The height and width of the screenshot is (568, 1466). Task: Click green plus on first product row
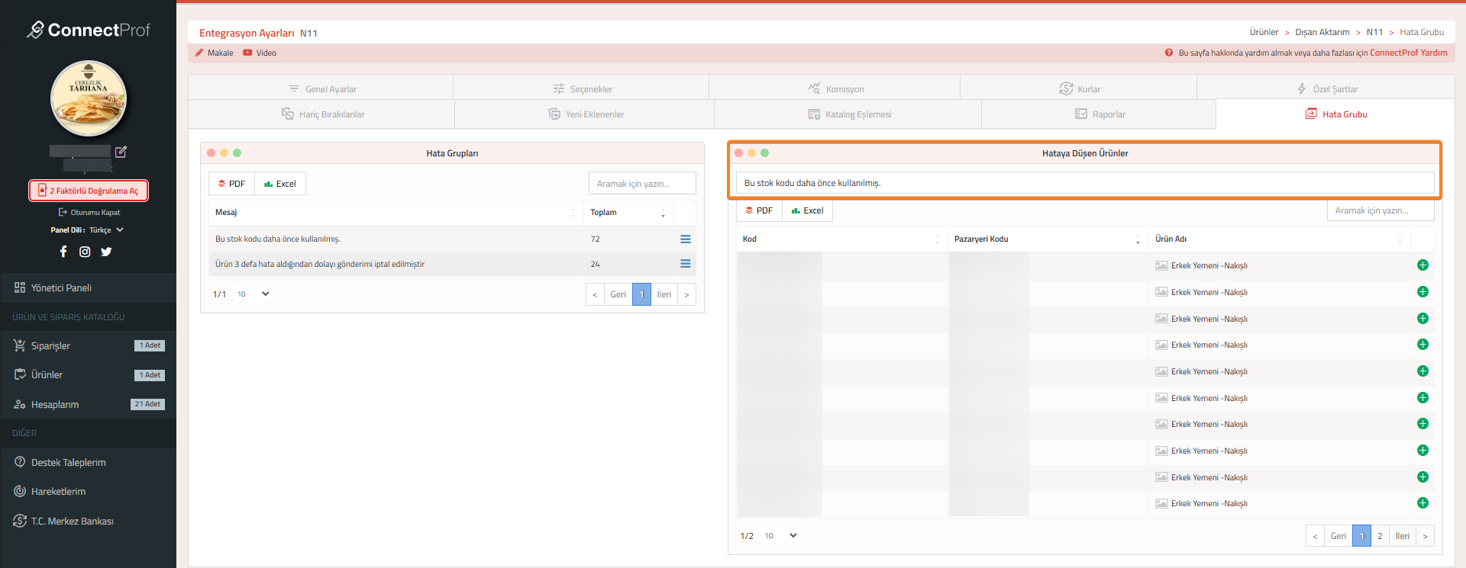click(x=1422, y=265)
